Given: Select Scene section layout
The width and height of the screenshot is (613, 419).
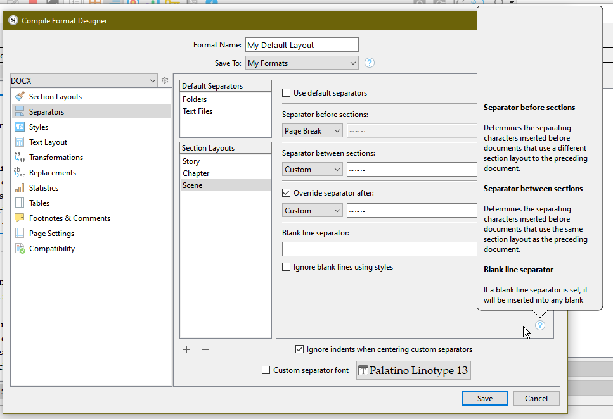Looking at the screenshot, I should [226, 185].
